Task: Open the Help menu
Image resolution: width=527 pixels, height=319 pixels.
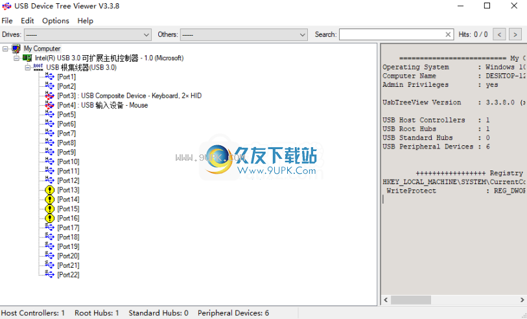Action: [86, 21]
